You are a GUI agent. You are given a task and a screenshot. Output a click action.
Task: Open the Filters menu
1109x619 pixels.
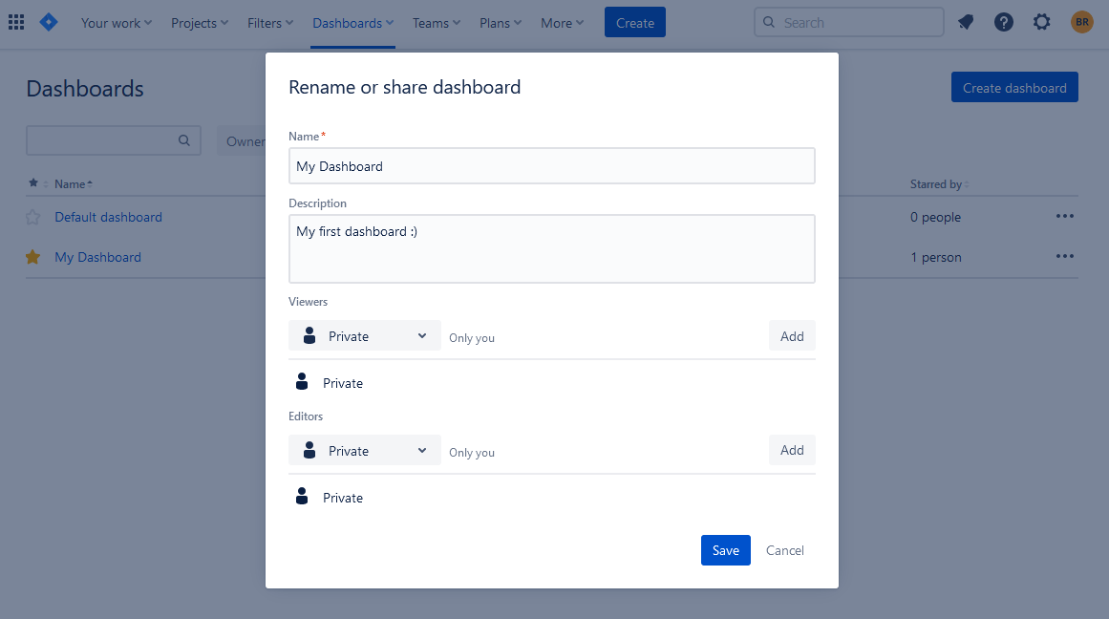click(270, 23)
